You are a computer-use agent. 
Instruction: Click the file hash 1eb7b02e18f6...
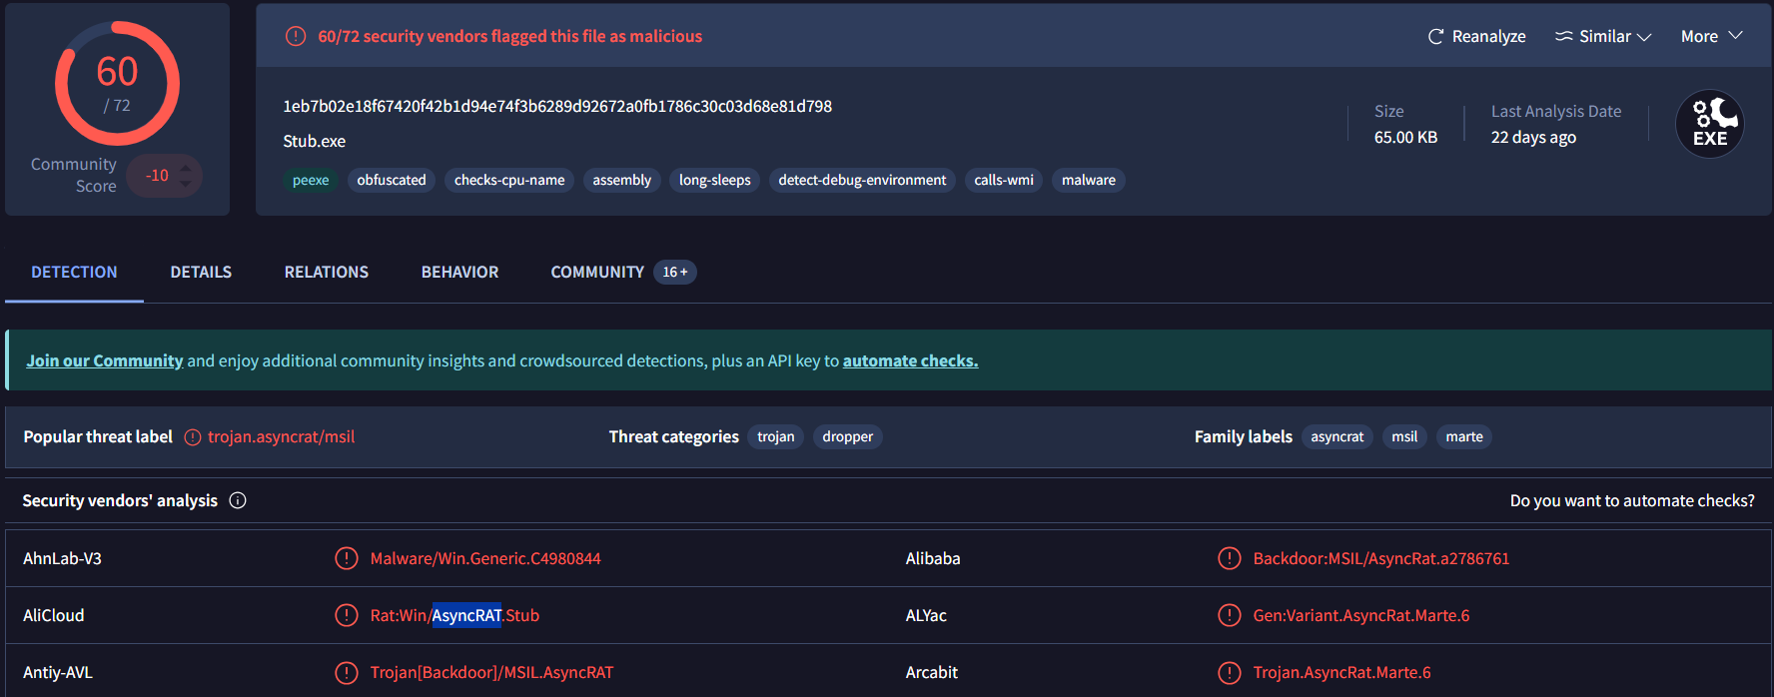pos(557,106)
